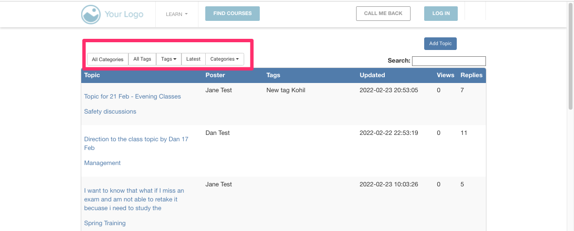Image resolution: width=574 pixels, height=231 pixels.
Task: Open the Management category link
Action: coord(102,163)
